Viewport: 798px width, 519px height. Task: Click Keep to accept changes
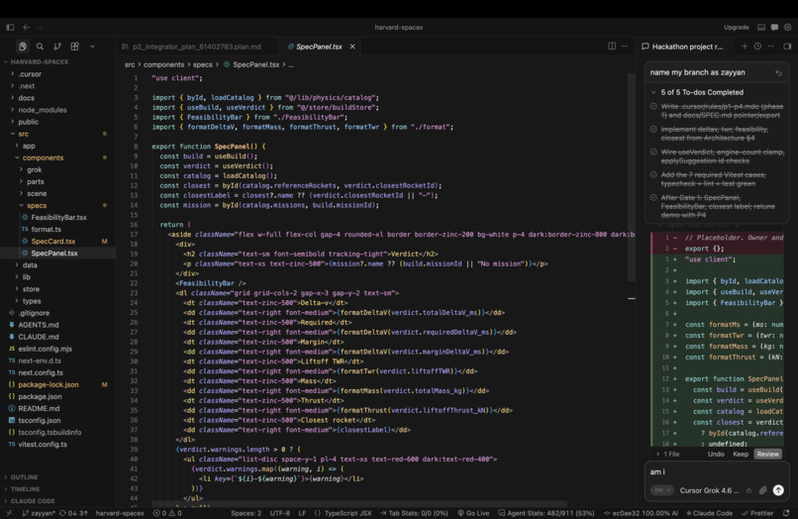[x=741, y=454]
